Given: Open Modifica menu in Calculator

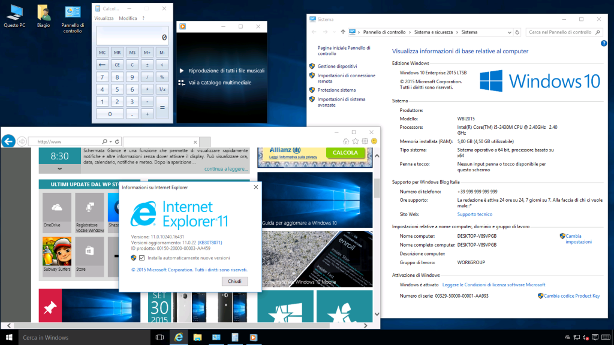Looking at the screenshot, I should [128, 19].
